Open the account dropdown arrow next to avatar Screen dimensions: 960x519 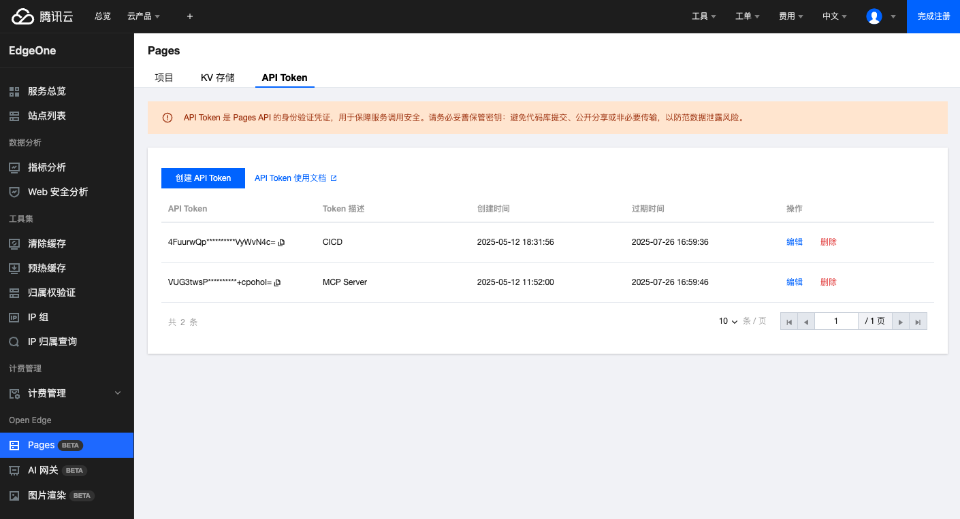coord(893,17)
